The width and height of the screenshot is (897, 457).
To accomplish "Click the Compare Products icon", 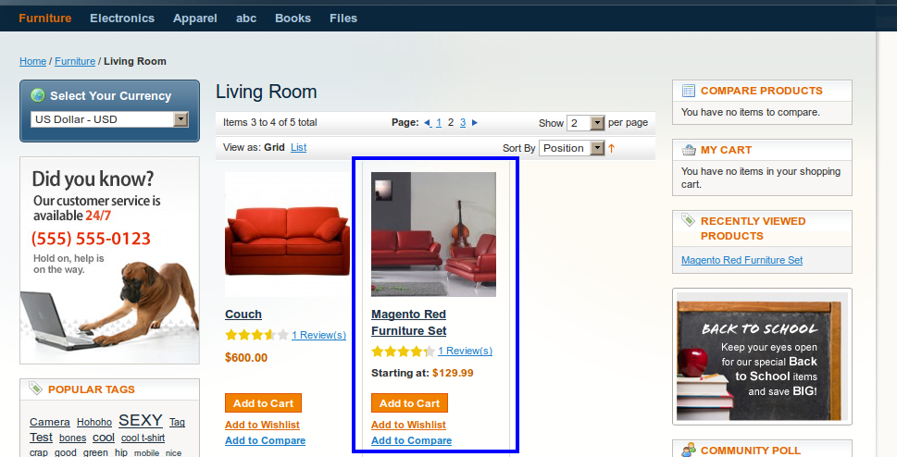I will [x=689, y=91].
